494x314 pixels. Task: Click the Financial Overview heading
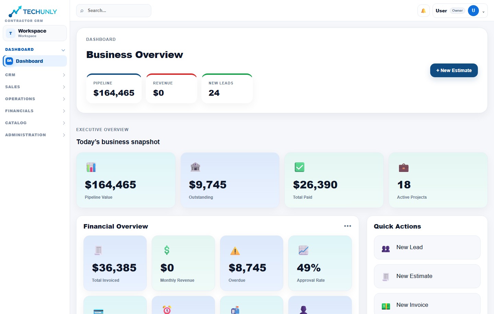coord(116,226)
